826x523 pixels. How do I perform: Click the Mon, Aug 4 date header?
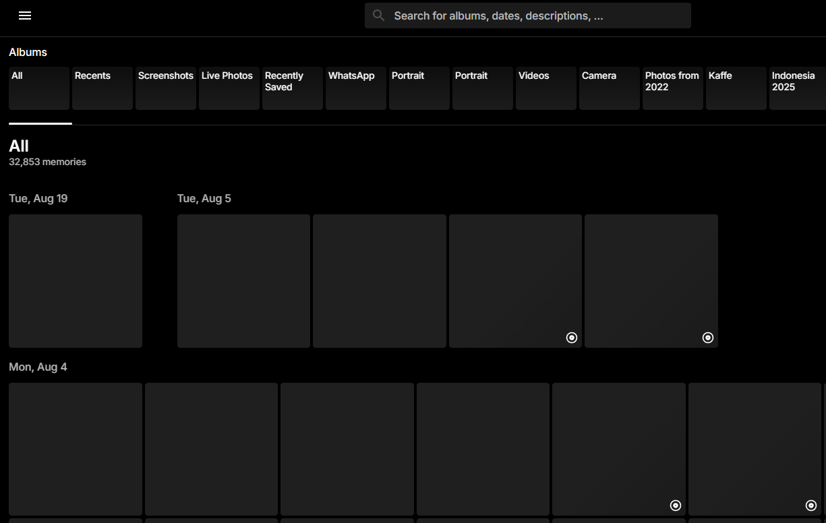point(38,367)
